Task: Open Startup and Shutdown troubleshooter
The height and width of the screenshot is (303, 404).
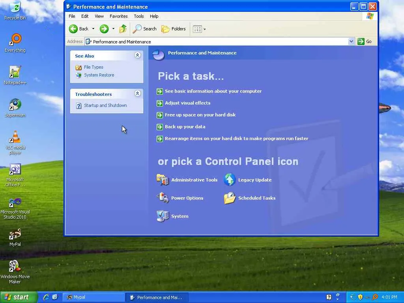Action: (105, 105)
